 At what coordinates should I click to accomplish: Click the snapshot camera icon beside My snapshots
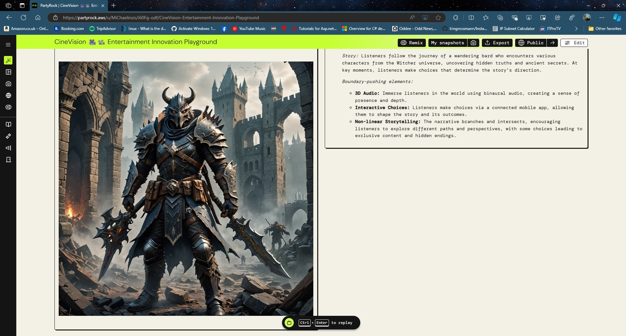click(473, 43)
